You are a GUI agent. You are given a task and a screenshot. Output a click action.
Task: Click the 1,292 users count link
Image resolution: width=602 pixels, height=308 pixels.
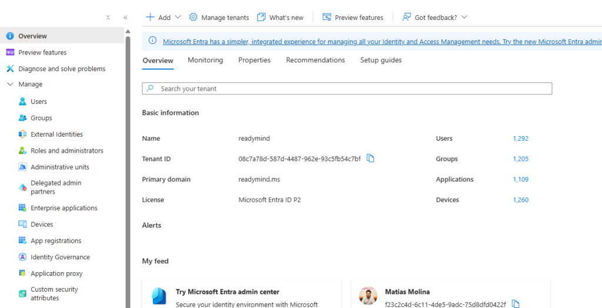coord(520,138)
